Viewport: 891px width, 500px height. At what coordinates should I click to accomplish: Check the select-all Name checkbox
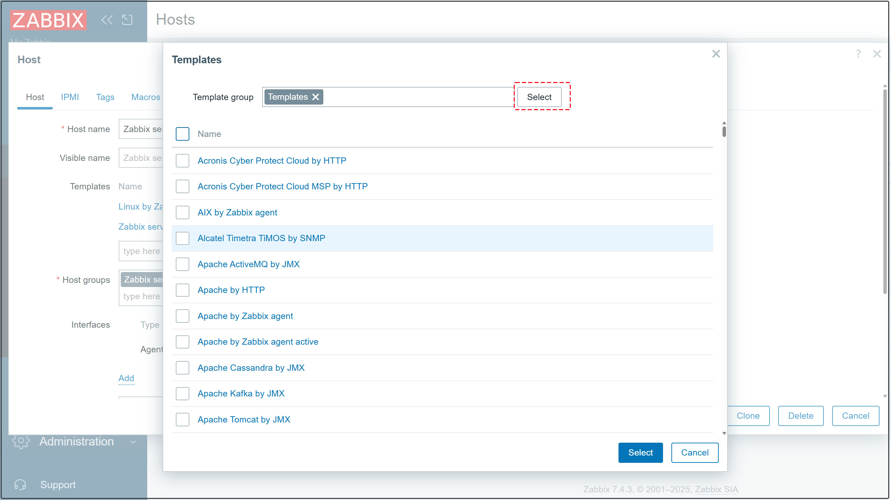(182, 134)
